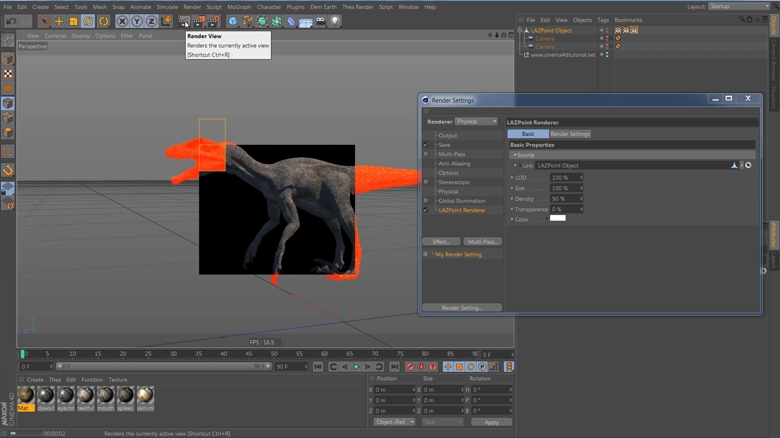Open viewport Cameras menu
The image size is (780, 438).
click(55, 36)
